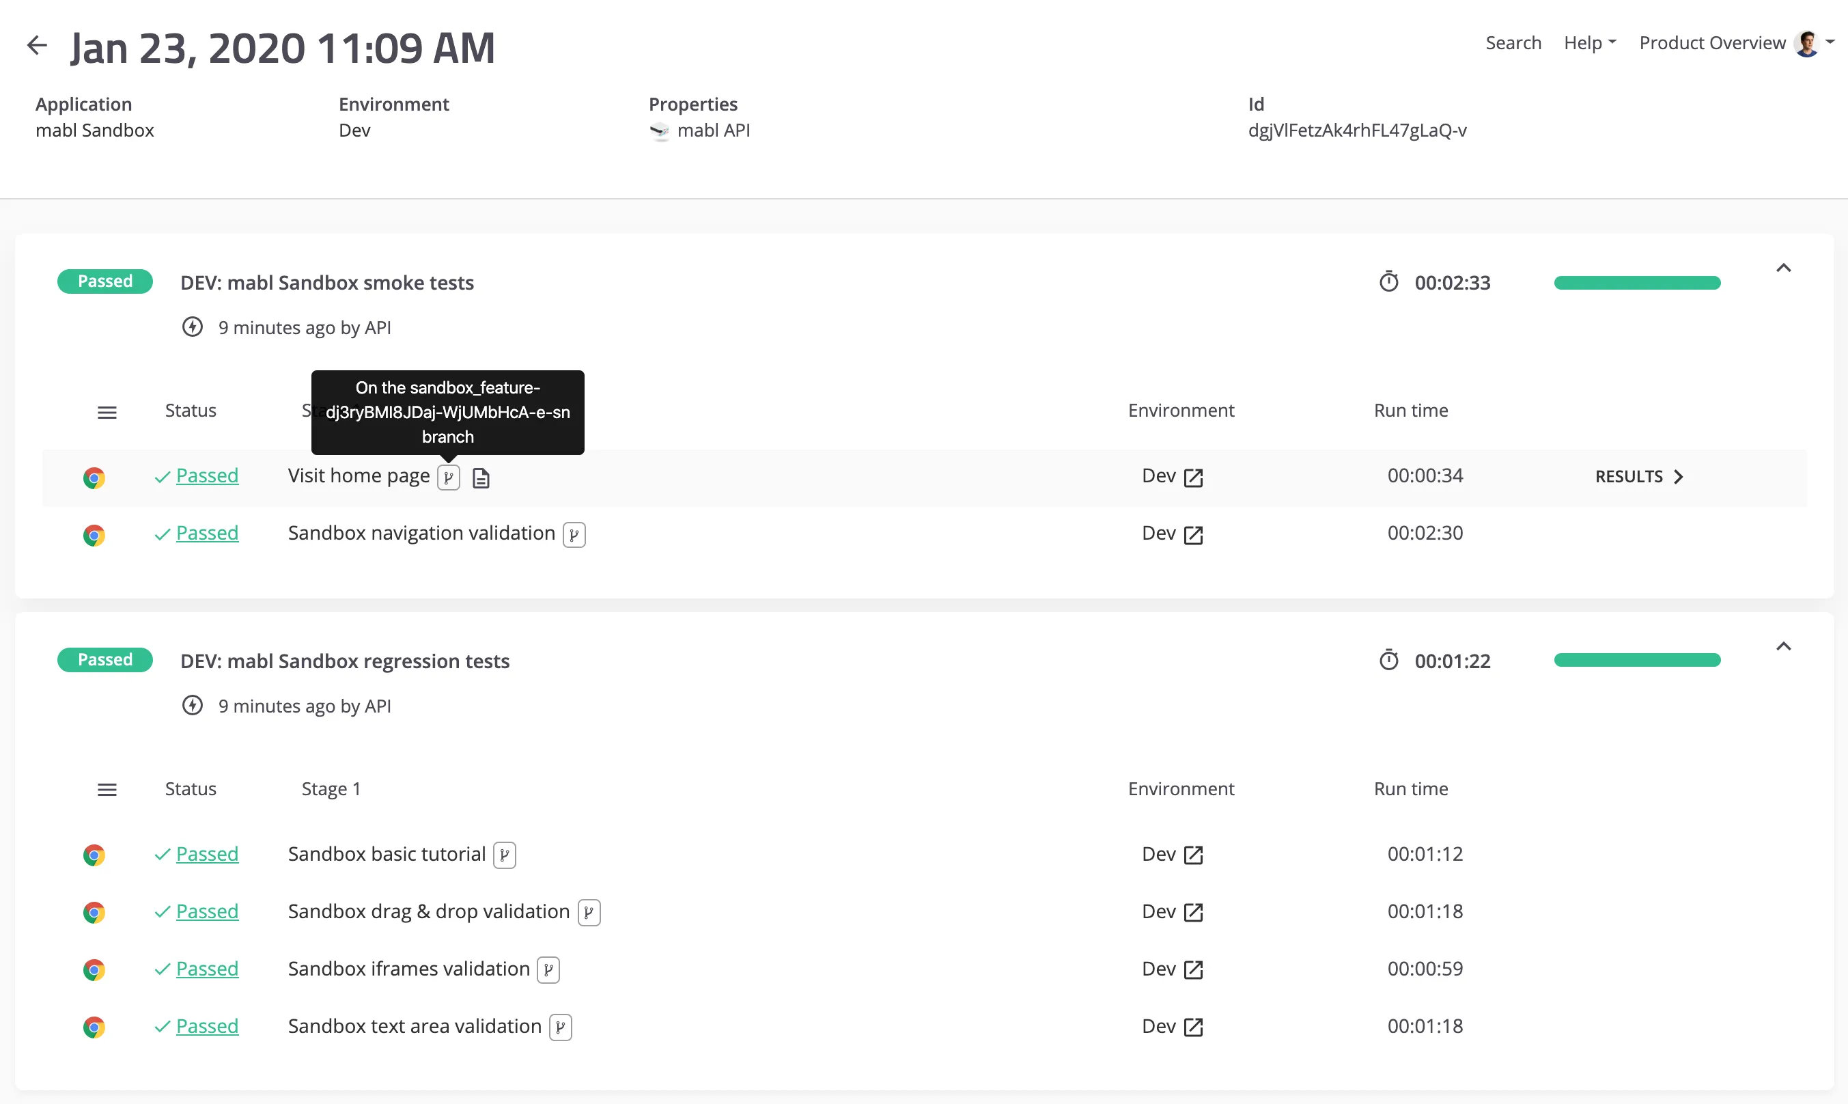Click the hamburger toggle in the regression tests table

[107, 789]
